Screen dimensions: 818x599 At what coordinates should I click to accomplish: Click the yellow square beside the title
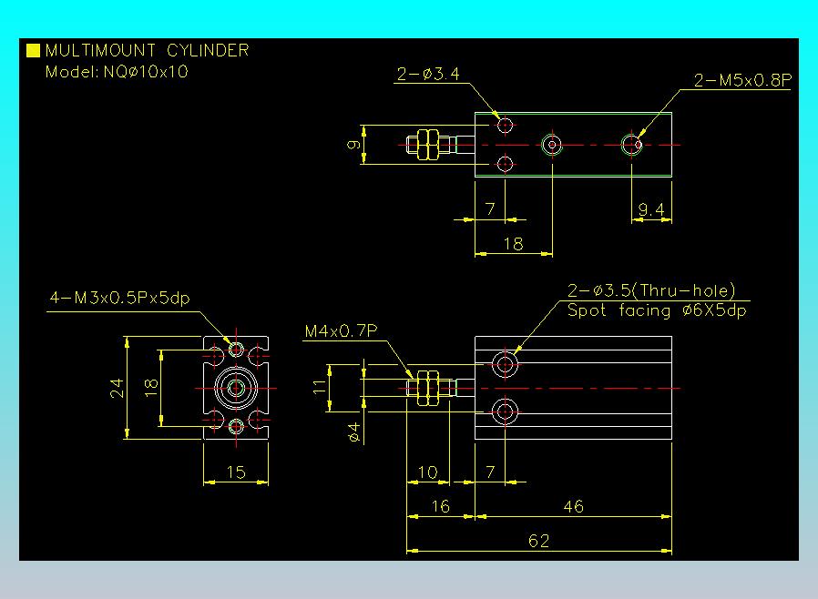(33, 50)
